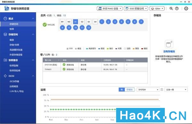The height and width of the screenshot is (124, 192).
Task: Select disk circle number 2
Action: pos(108,22)
